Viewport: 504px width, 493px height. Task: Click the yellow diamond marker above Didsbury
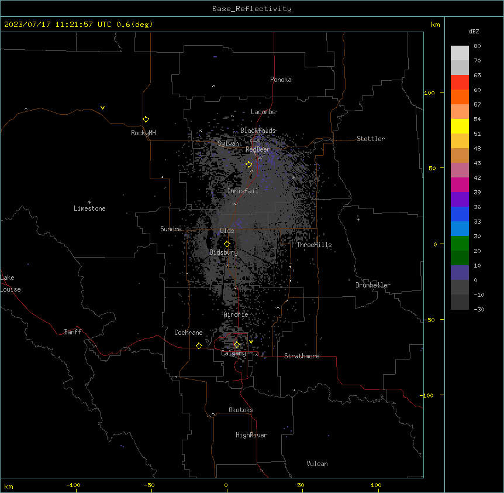227,244
